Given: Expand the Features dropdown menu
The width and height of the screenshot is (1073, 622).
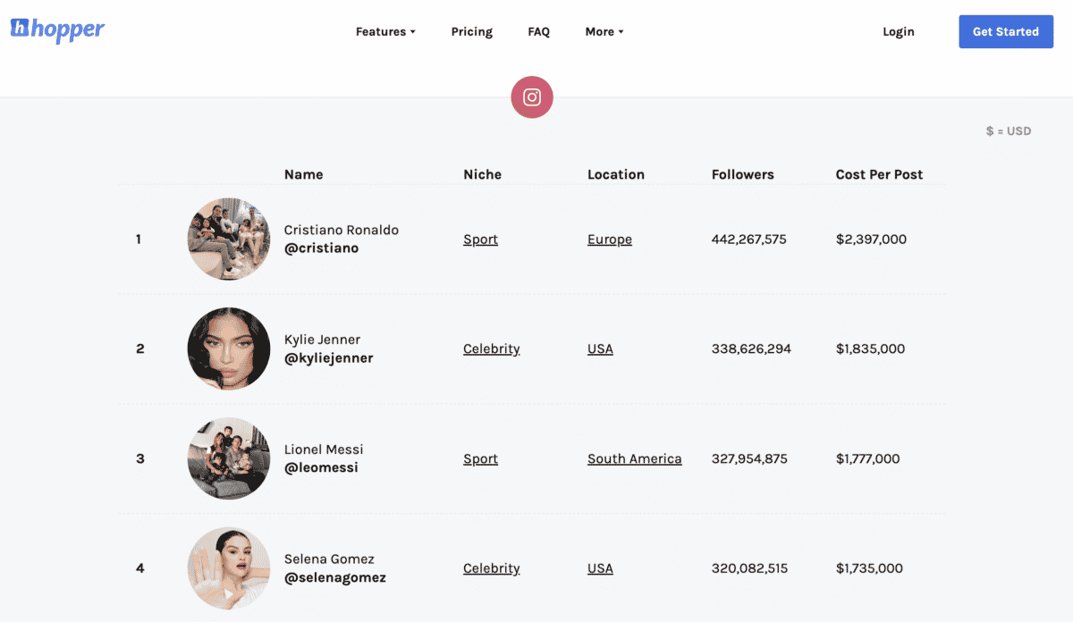Looking at the screenshot, I should (x=385, y=31).
